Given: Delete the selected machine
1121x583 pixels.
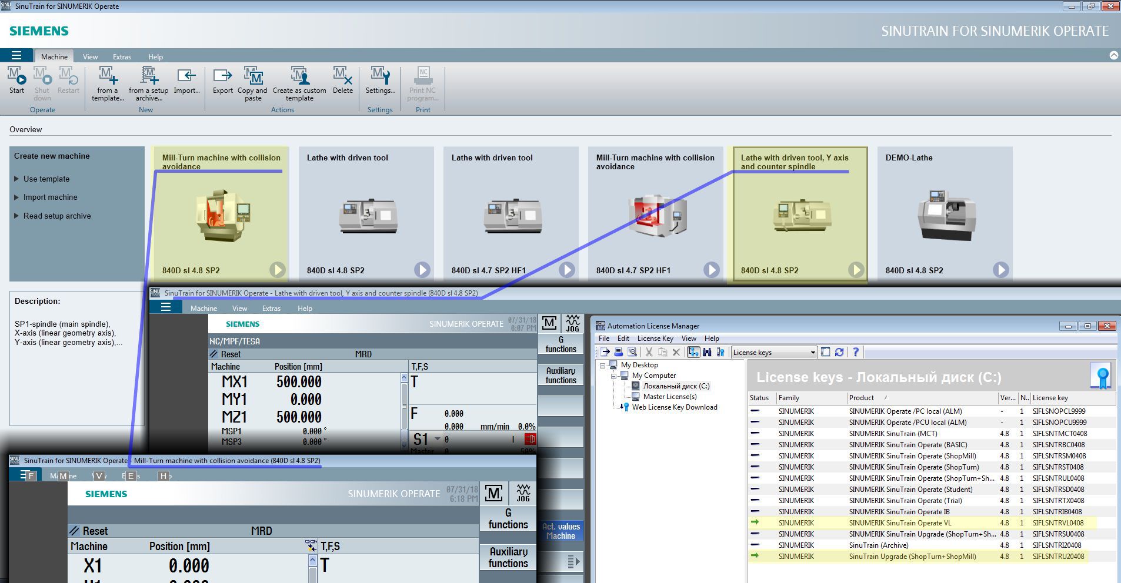Looking at the screenshot, I should [x=343, y=81].
